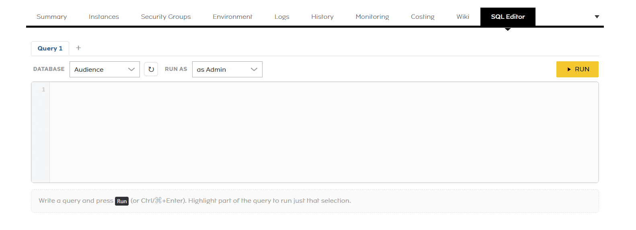
Task: Open the more tabs caret menu
Action: coord(597,17)
